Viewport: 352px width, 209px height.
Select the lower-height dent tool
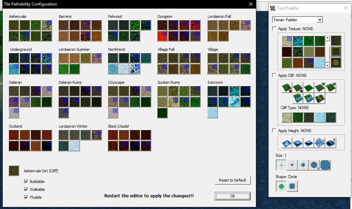click(298, 143)
